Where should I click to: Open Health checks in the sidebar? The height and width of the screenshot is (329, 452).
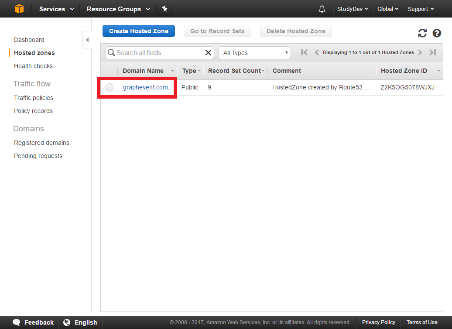(33, 66)
